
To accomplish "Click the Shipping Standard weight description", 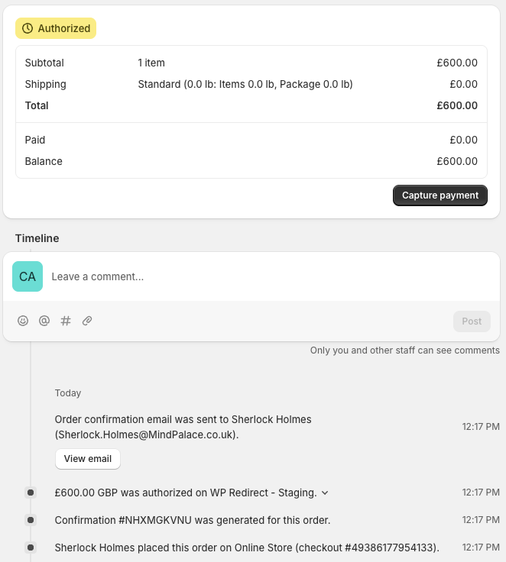I will 245,84.
